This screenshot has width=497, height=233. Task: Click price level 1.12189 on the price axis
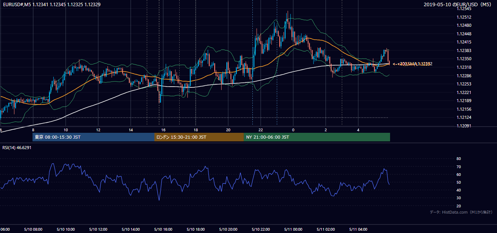point(464,101)
